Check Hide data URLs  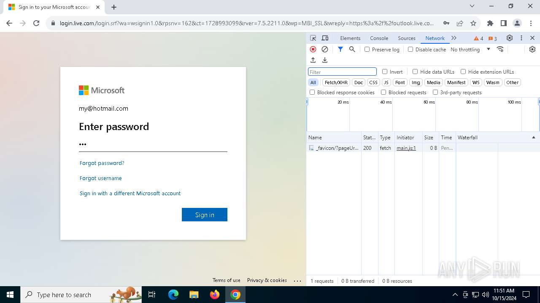click(x=415, y=72)
